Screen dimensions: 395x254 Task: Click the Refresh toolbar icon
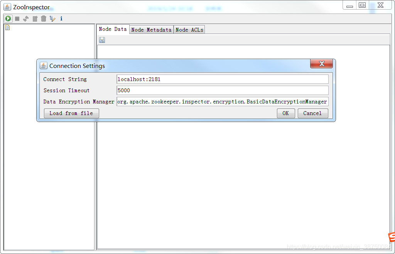(26, 19)
